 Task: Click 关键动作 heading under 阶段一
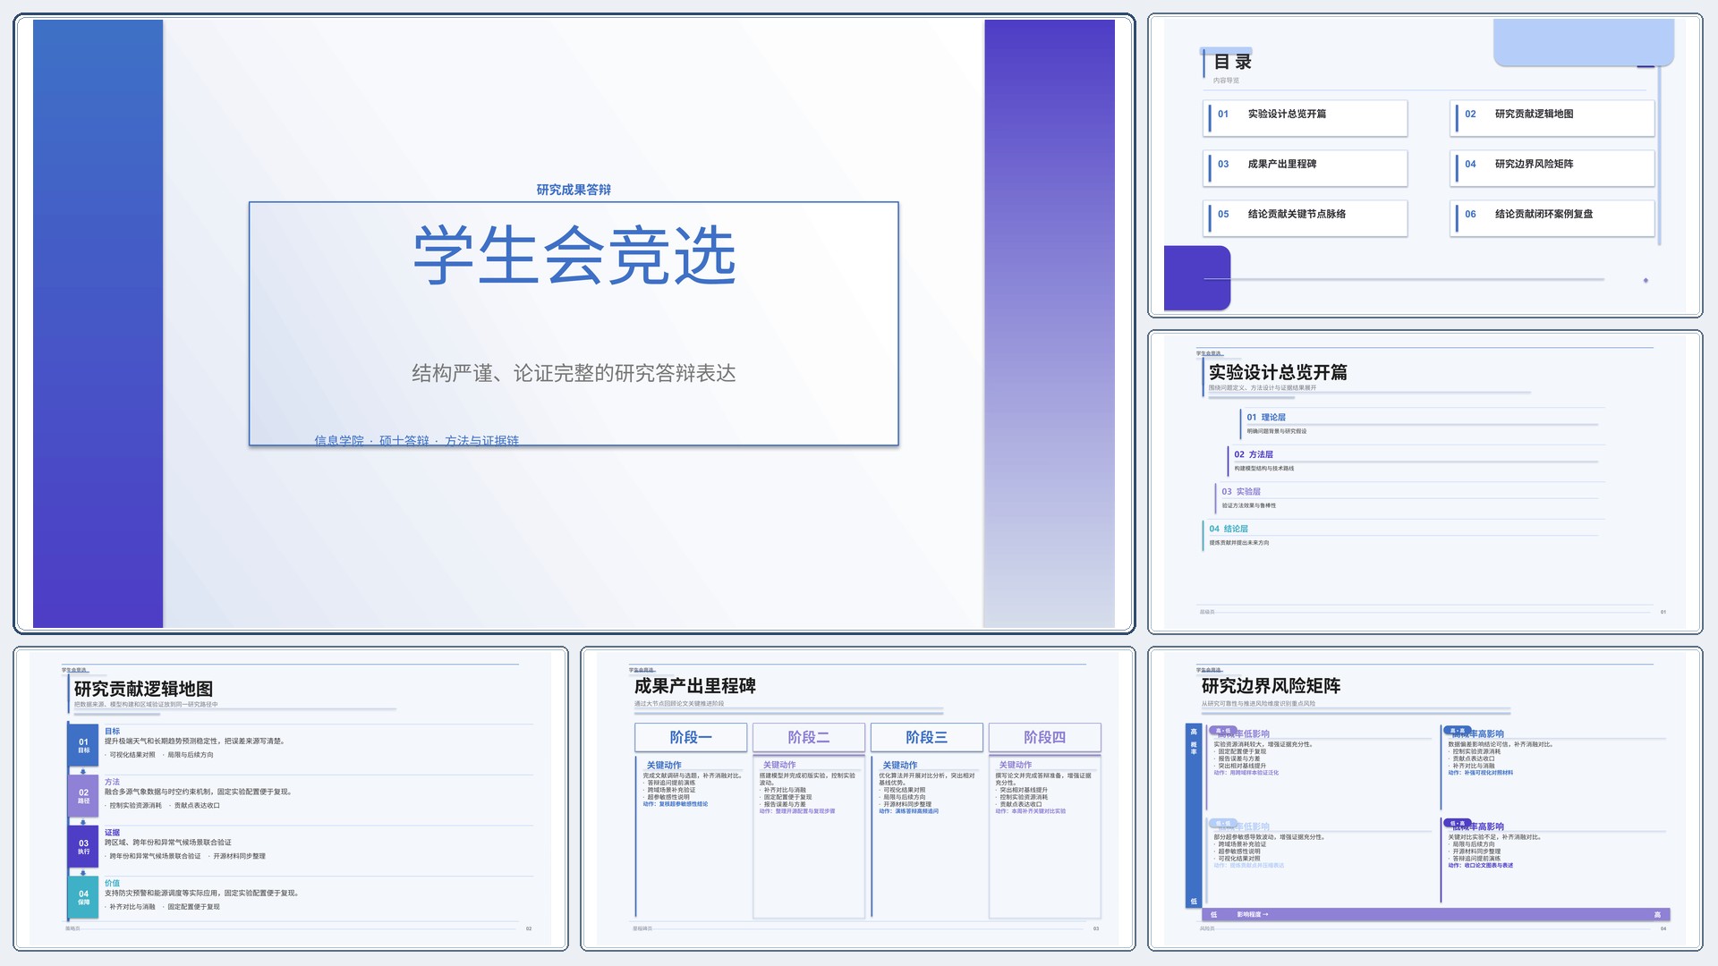click(x=664, y=766)
